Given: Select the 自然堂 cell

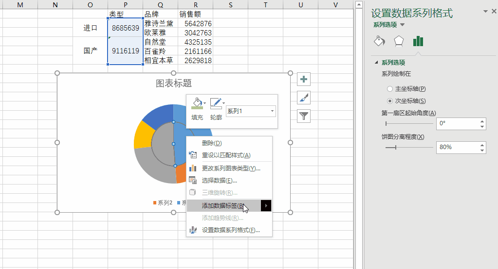Looking at the screenshot, I should [160, 42].
